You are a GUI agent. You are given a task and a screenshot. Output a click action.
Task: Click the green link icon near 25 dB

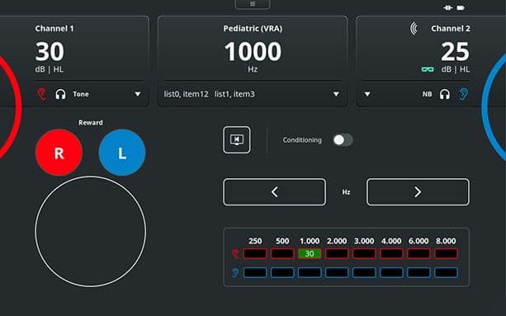(x=428, y=69)
